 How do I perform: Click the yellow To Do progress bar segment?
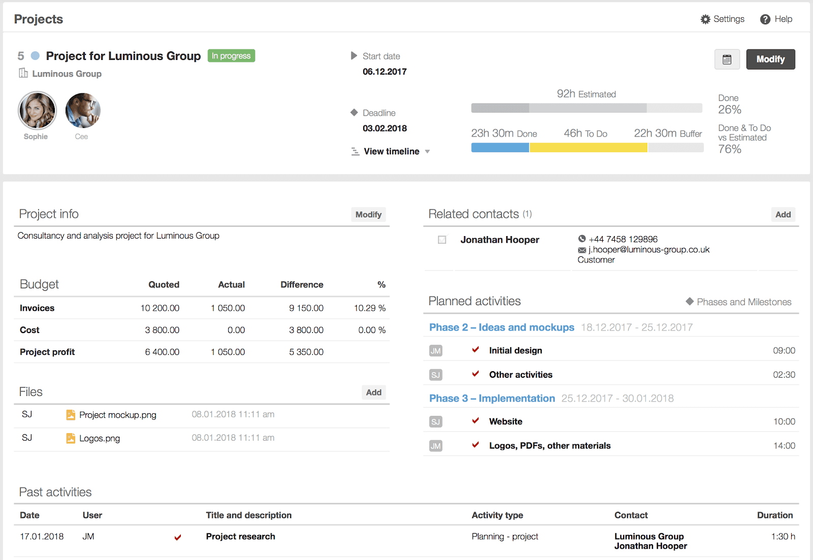point(588,148)
